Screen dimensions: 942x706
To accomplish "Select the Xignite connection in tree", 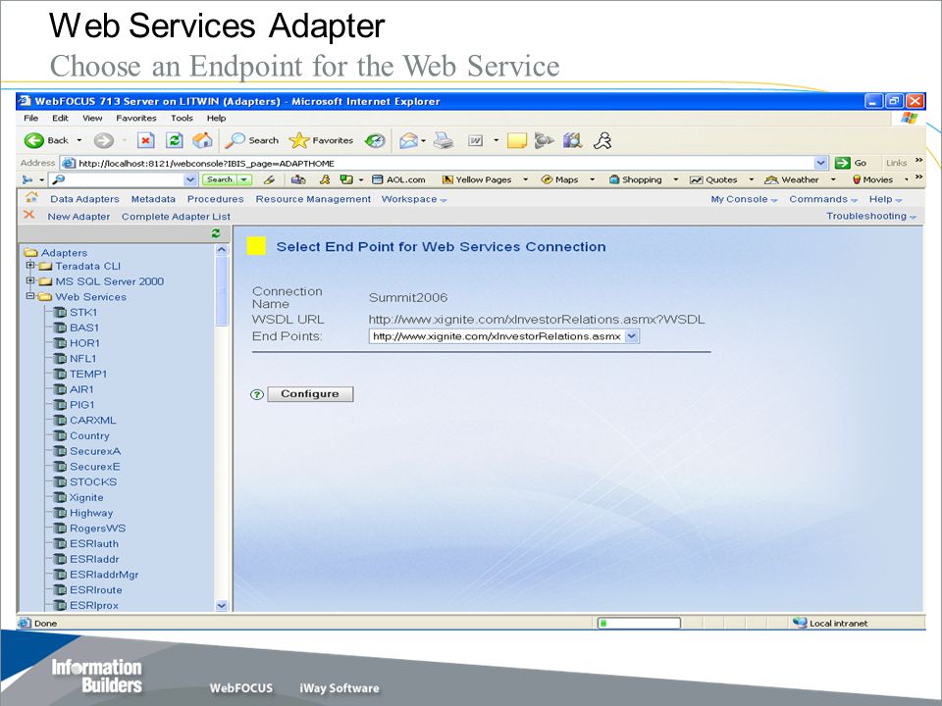I will pos(86,498).
